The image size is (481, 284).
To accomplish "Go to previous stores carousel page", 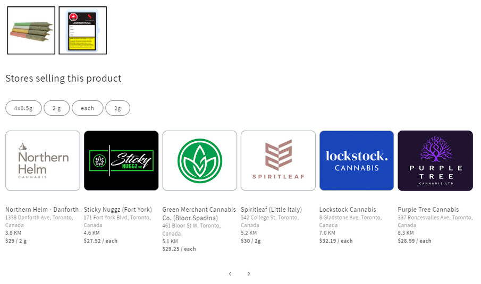I will (x=230, y=274).
